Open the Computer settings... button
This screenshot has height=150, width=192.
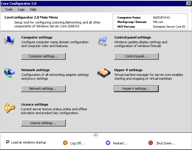pos(43,56)
